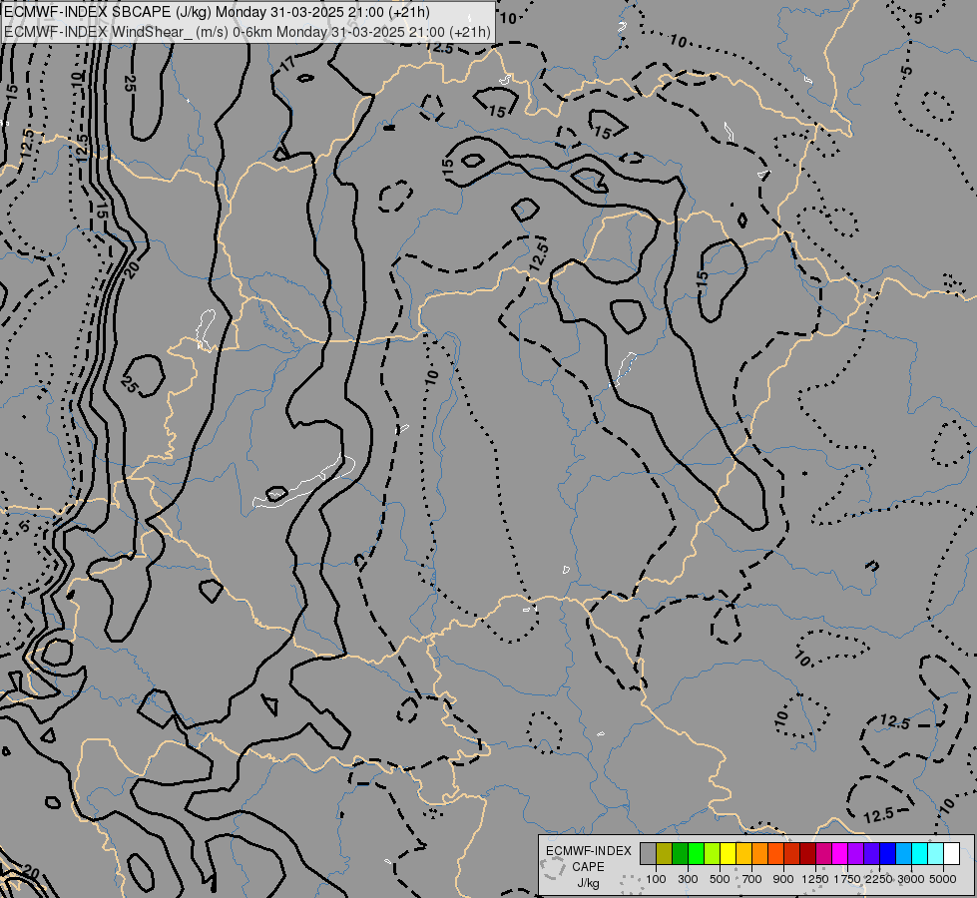Screen dimensions: 977x898
Task: Click the dark green legend swatch
Action: tap(680, 853)
